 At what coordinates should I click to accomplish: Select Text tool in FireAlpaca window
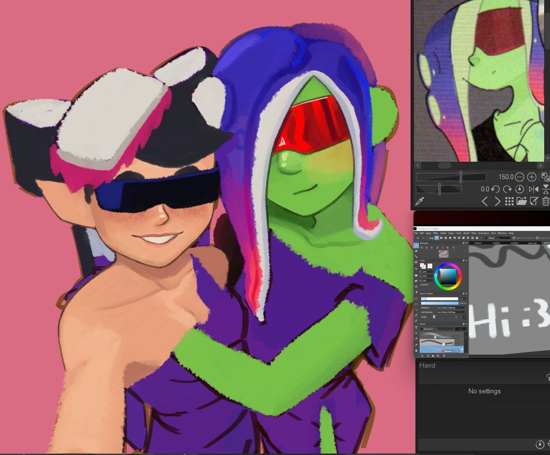tap(416, 327)
